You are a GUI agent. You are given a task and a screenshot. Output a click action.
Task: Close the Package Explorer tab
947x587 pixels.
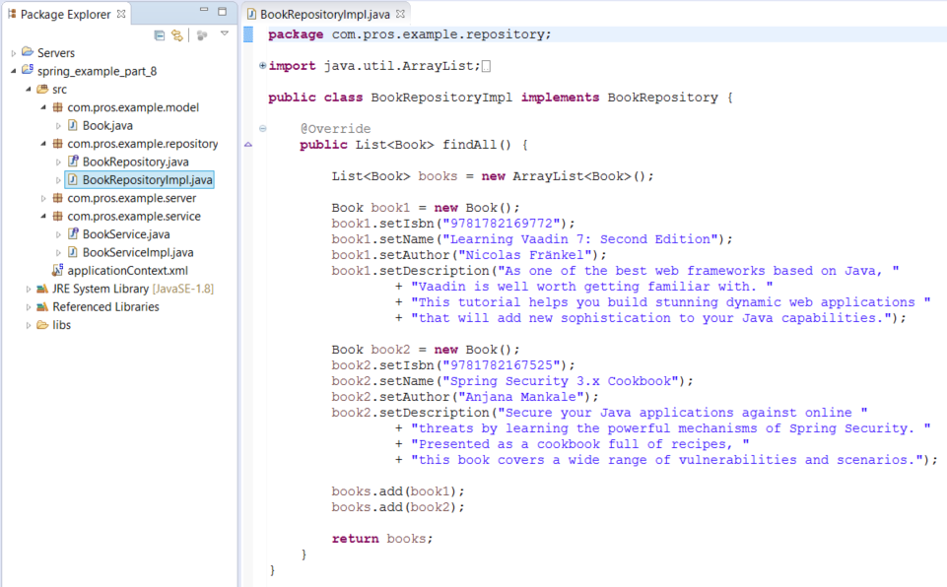[121, 13]
